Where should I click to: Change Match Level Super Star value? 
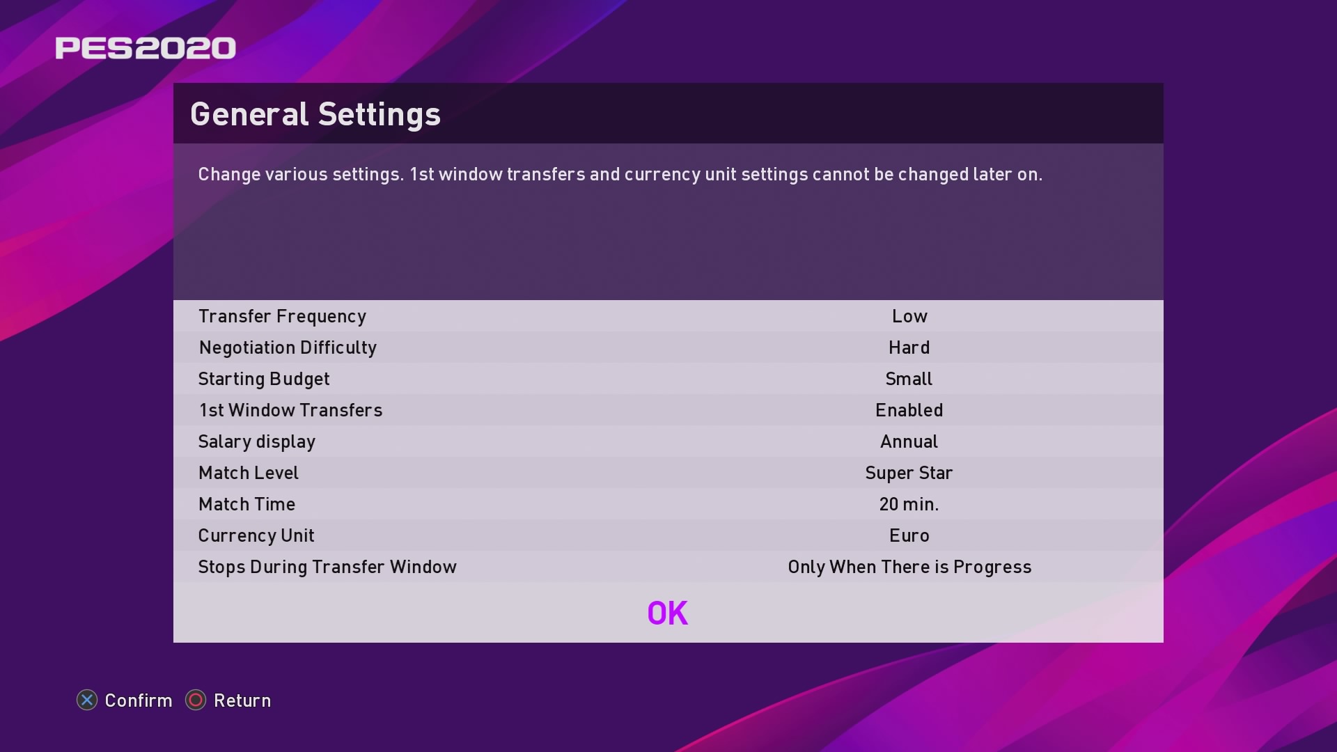(909, 473)
